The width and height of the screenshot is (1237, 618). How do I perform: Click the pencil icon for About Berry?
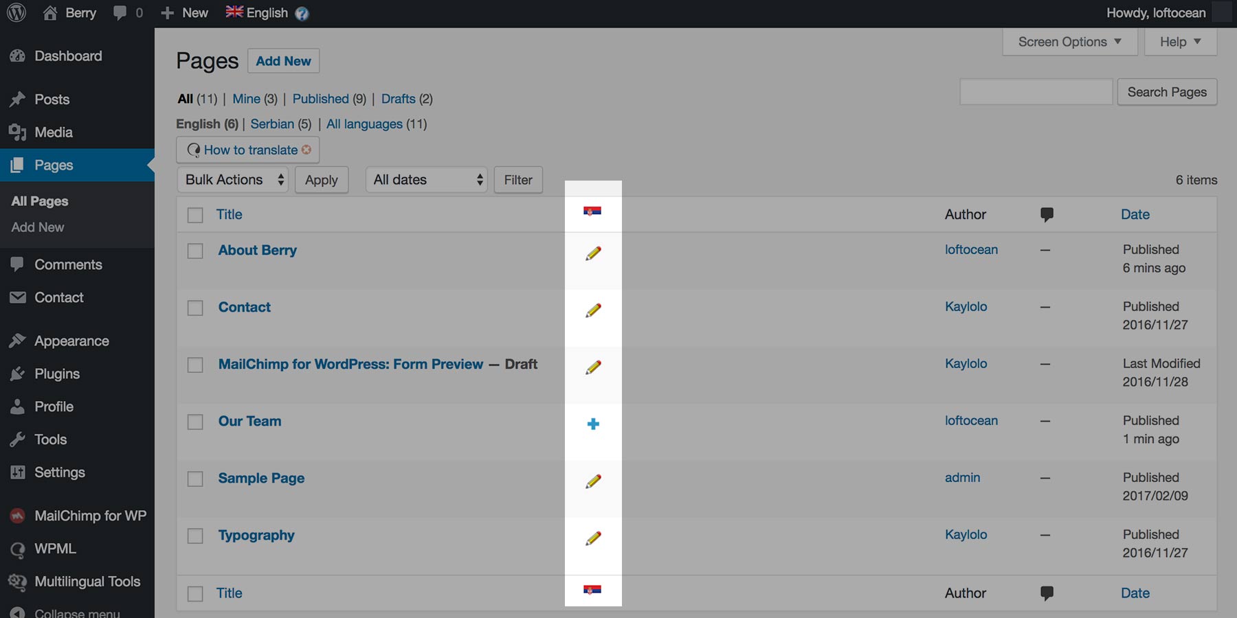click(593, 253)
